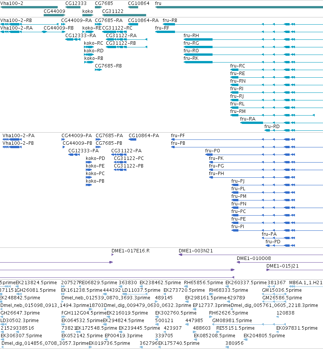The width and height of the screenshot is (323, 349).
Task: Click the CG31122-PC protein label
Action: coord(129,158)
